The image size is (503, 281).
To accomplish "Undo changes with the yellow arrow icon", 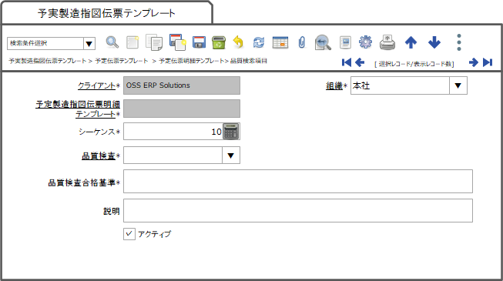I will (238, 42).
